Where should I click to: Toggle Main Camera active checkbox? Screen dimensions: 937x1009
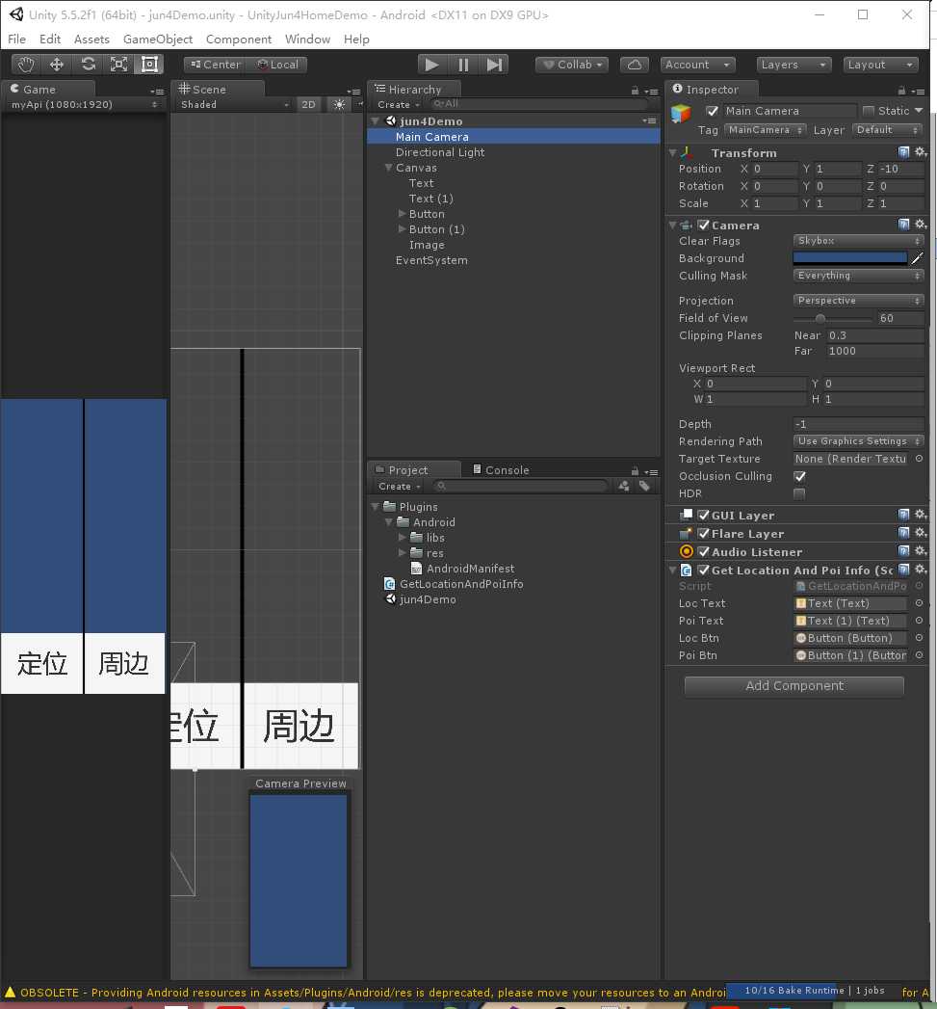point(712,111)
